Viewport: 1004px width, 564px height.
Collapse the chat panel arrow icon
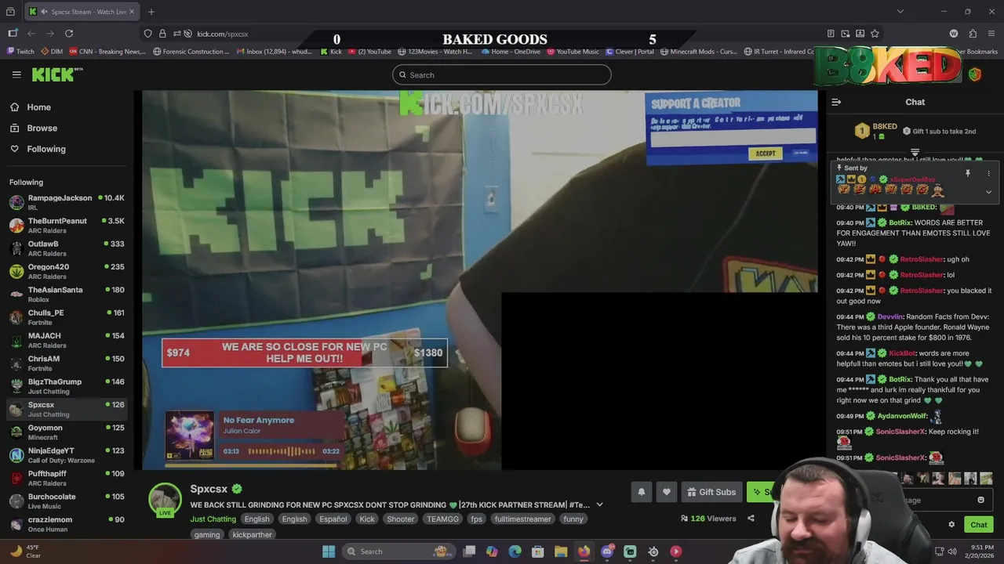click(x=836, y=102)
